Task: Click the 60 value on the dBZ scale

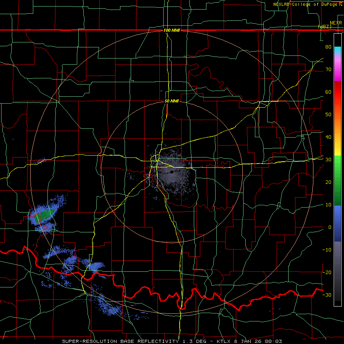Action: (328, 92)
